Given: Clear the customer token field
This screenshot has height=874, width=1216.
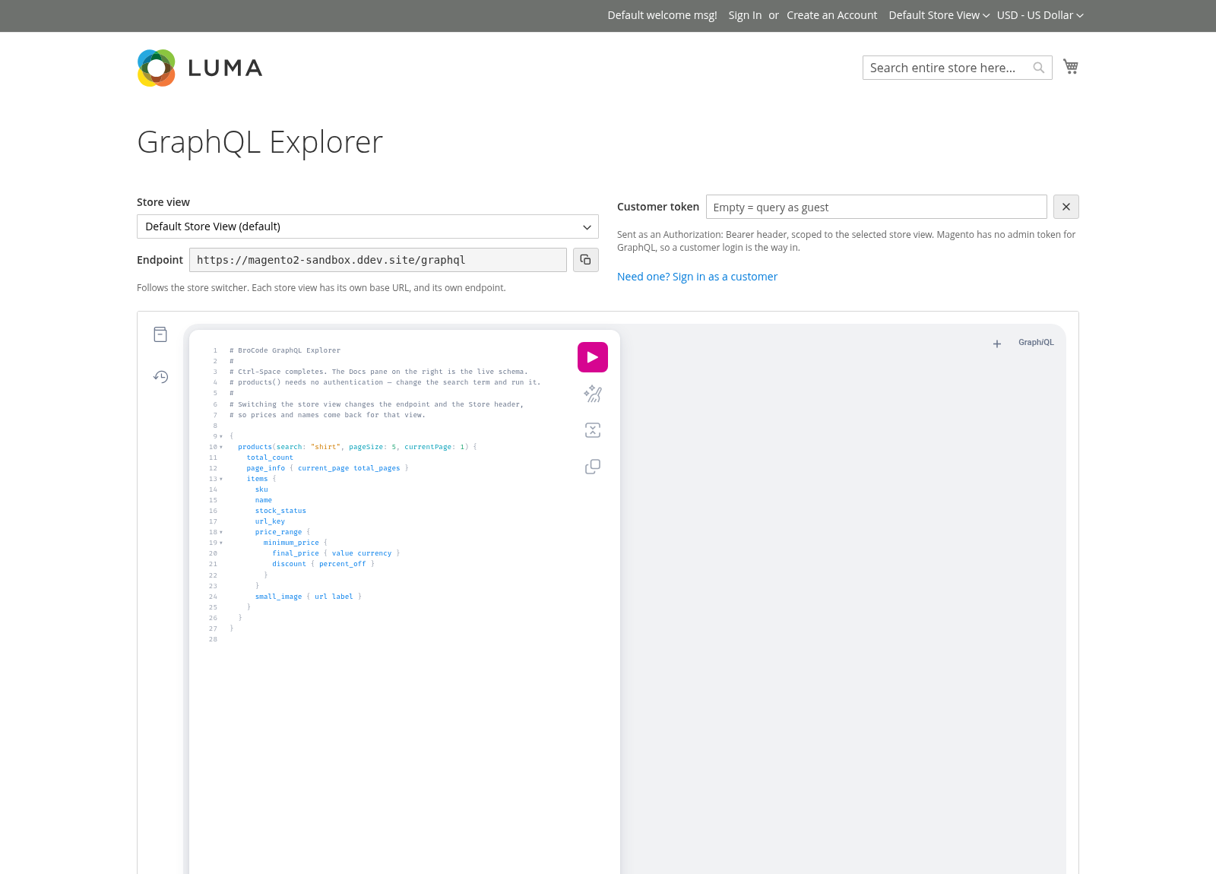Looking at the screenshot, I should 1066,207.
